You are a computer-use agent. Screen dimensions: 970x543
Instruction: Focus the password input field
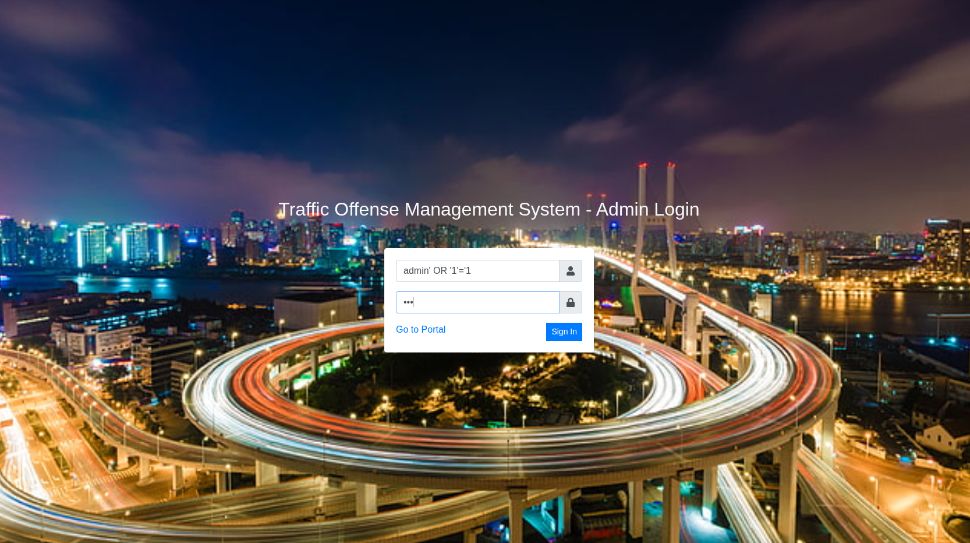[x=477, y=302]
